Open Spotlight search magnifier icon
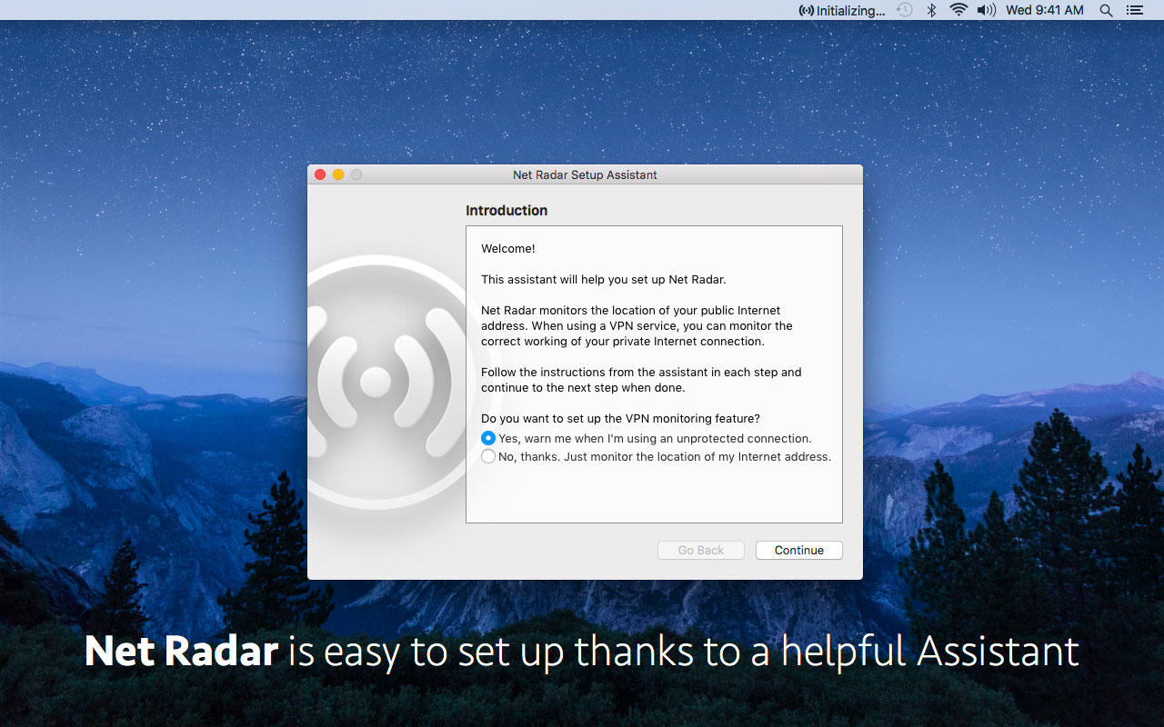Image resolution: width=1164 pixels, height=727 pixels. coord(1106,10)
